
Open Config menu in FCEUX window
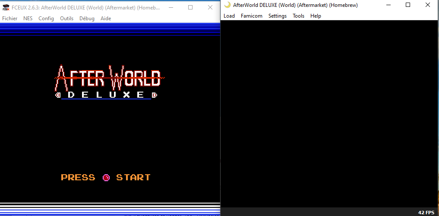click(46, 19)
